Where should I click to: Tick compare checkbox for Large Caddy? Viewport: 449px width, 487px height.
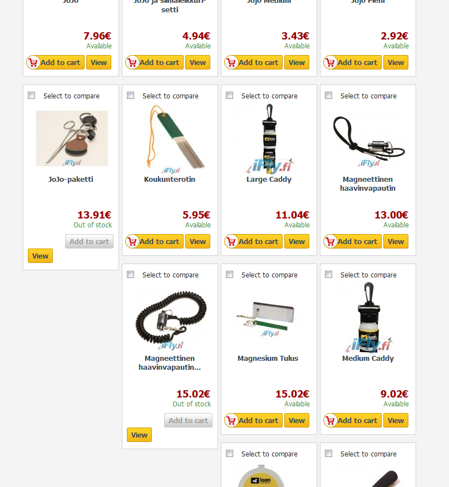tap(229, 96)
